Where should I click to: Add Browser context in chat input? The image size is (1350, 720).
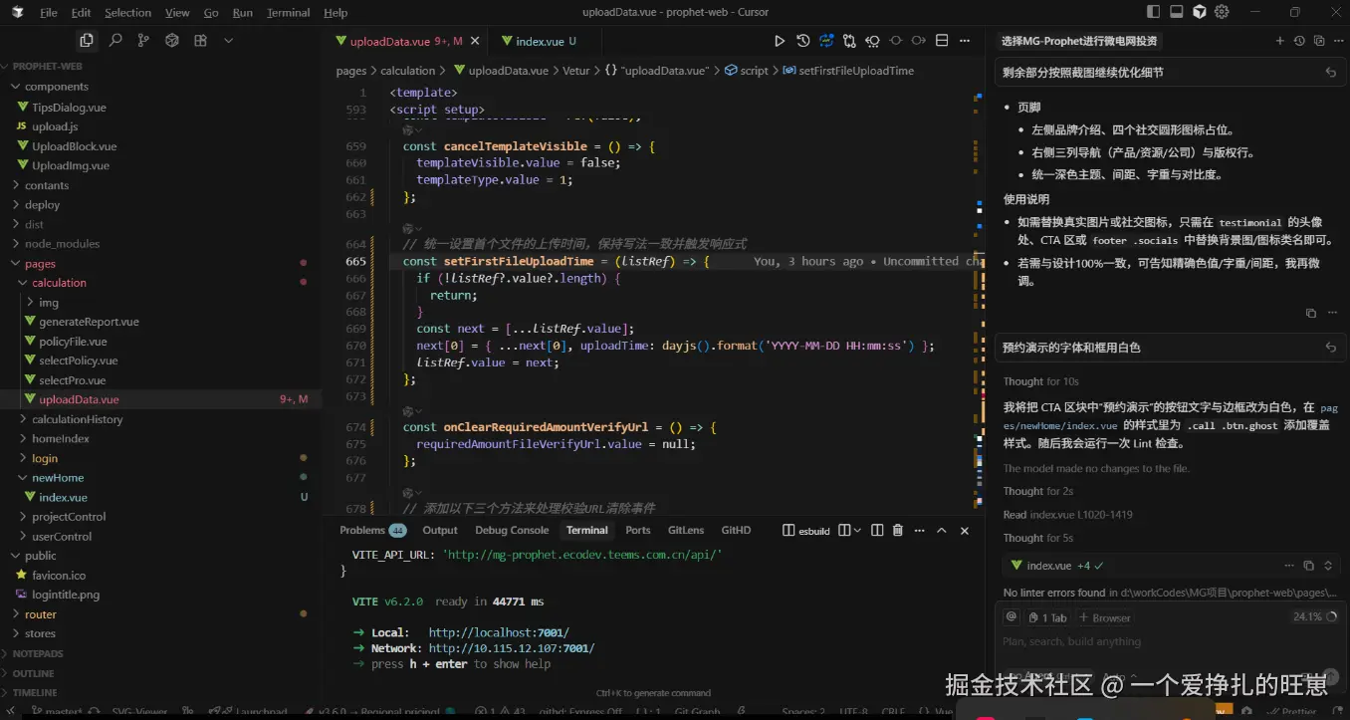[x=1104, y=617]
